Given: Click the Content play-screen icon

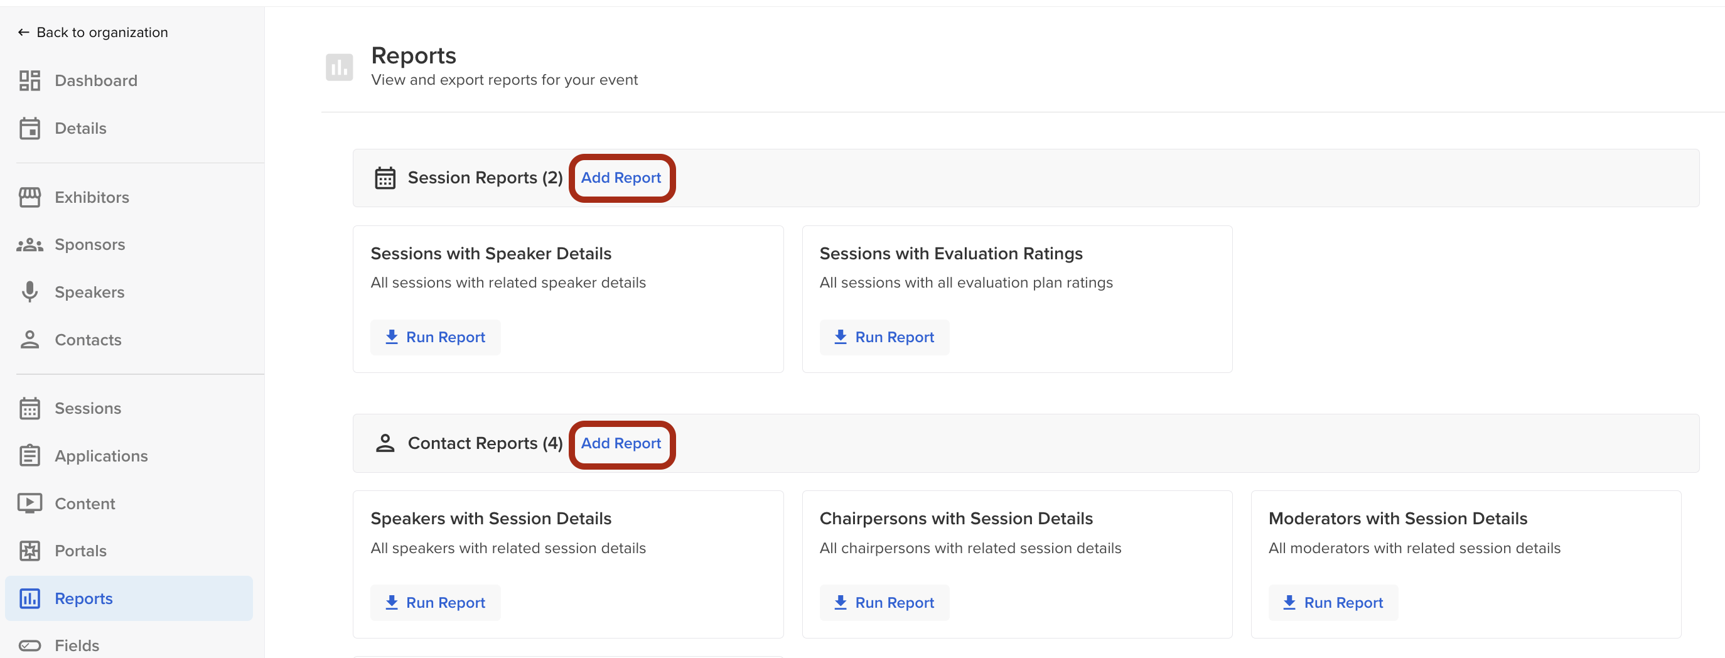Looking at the screenshot, I should (30, 503).
